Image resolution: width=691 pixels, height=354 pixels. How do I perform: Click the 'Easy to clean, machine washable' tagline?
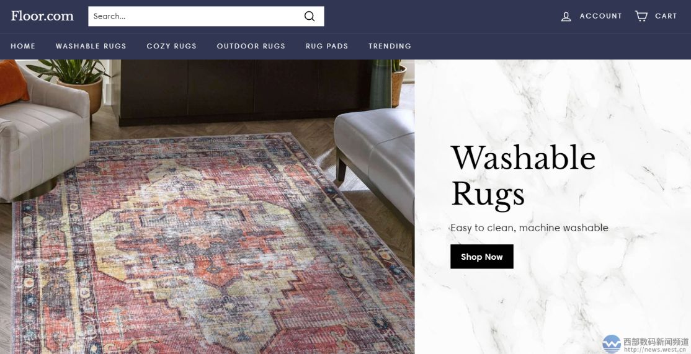point(529,228)
